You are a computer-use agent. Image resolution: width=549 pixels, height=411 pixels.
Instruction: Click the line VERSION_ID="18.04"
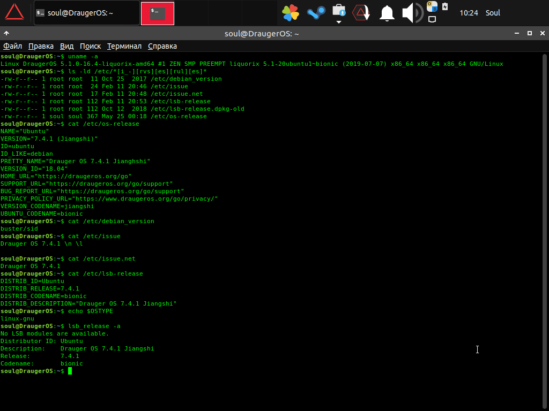[34, 169]
